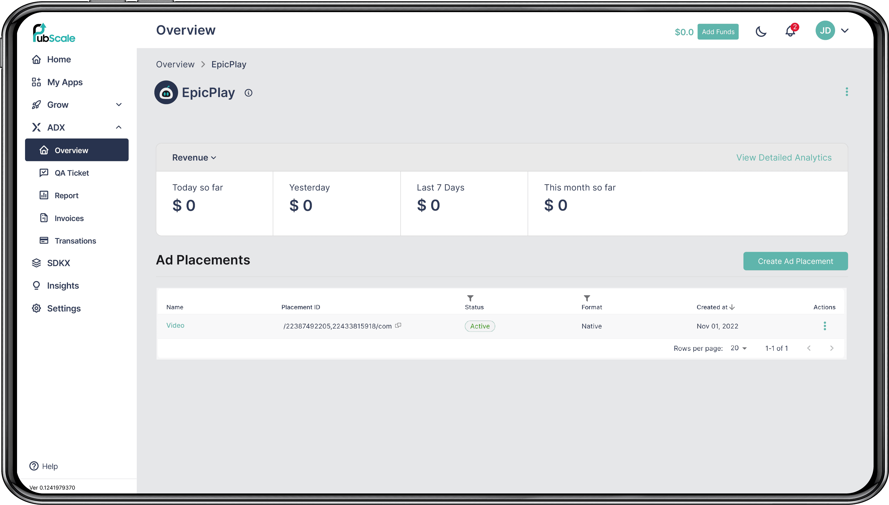The height and width of the screenshot is (505, 889).
Task: Collapse the ADX menu chevron
Action: tap(119, 127)
